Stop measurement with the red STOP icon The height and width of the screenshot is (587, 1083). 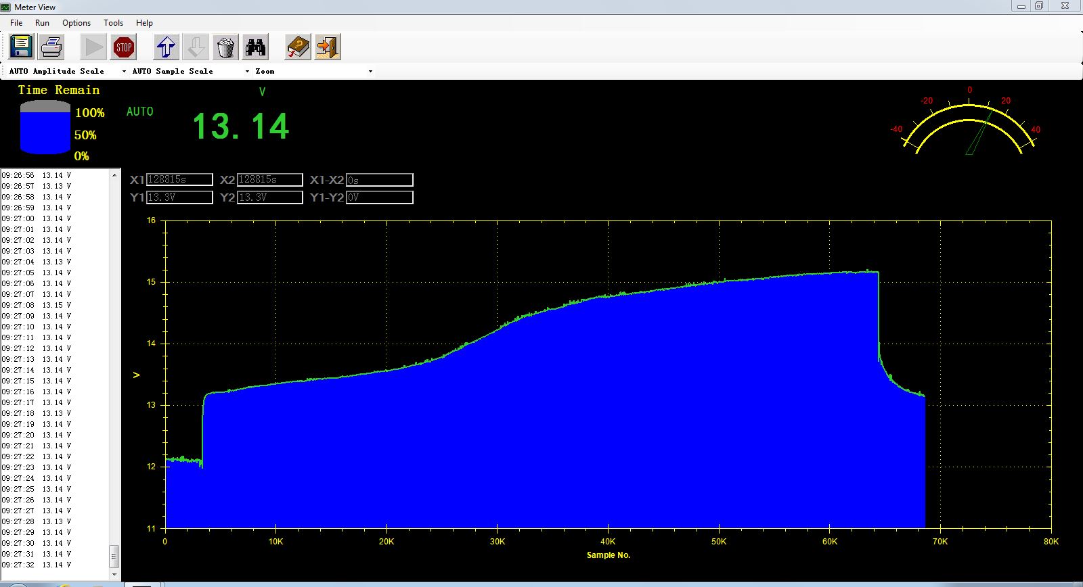coord(124,47)
